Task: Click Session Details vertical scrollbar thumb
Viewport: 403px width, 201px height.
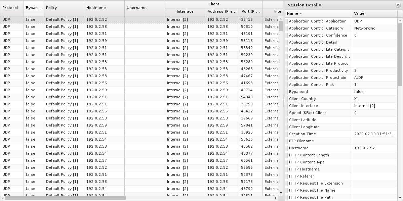Action: (400, 54)
